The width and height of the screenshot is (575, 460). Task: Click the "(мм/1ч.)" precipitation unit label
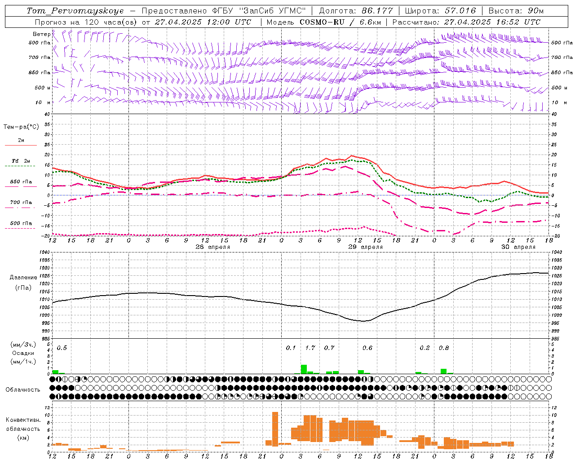click(x=23, y=362)
